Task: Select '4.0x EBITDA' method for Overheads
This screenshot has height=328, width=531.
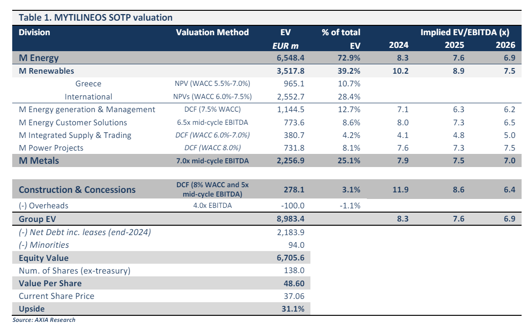Action: pyautogui.click(x=212, y=206)
